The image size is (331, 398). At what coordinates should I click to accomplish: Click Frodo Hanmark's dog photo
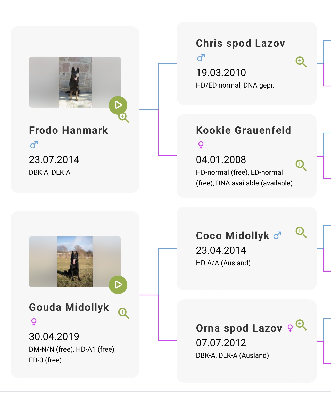(75, 82)
